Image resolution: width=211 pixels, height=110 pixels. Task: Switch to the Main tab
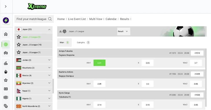tap(64, 42)
